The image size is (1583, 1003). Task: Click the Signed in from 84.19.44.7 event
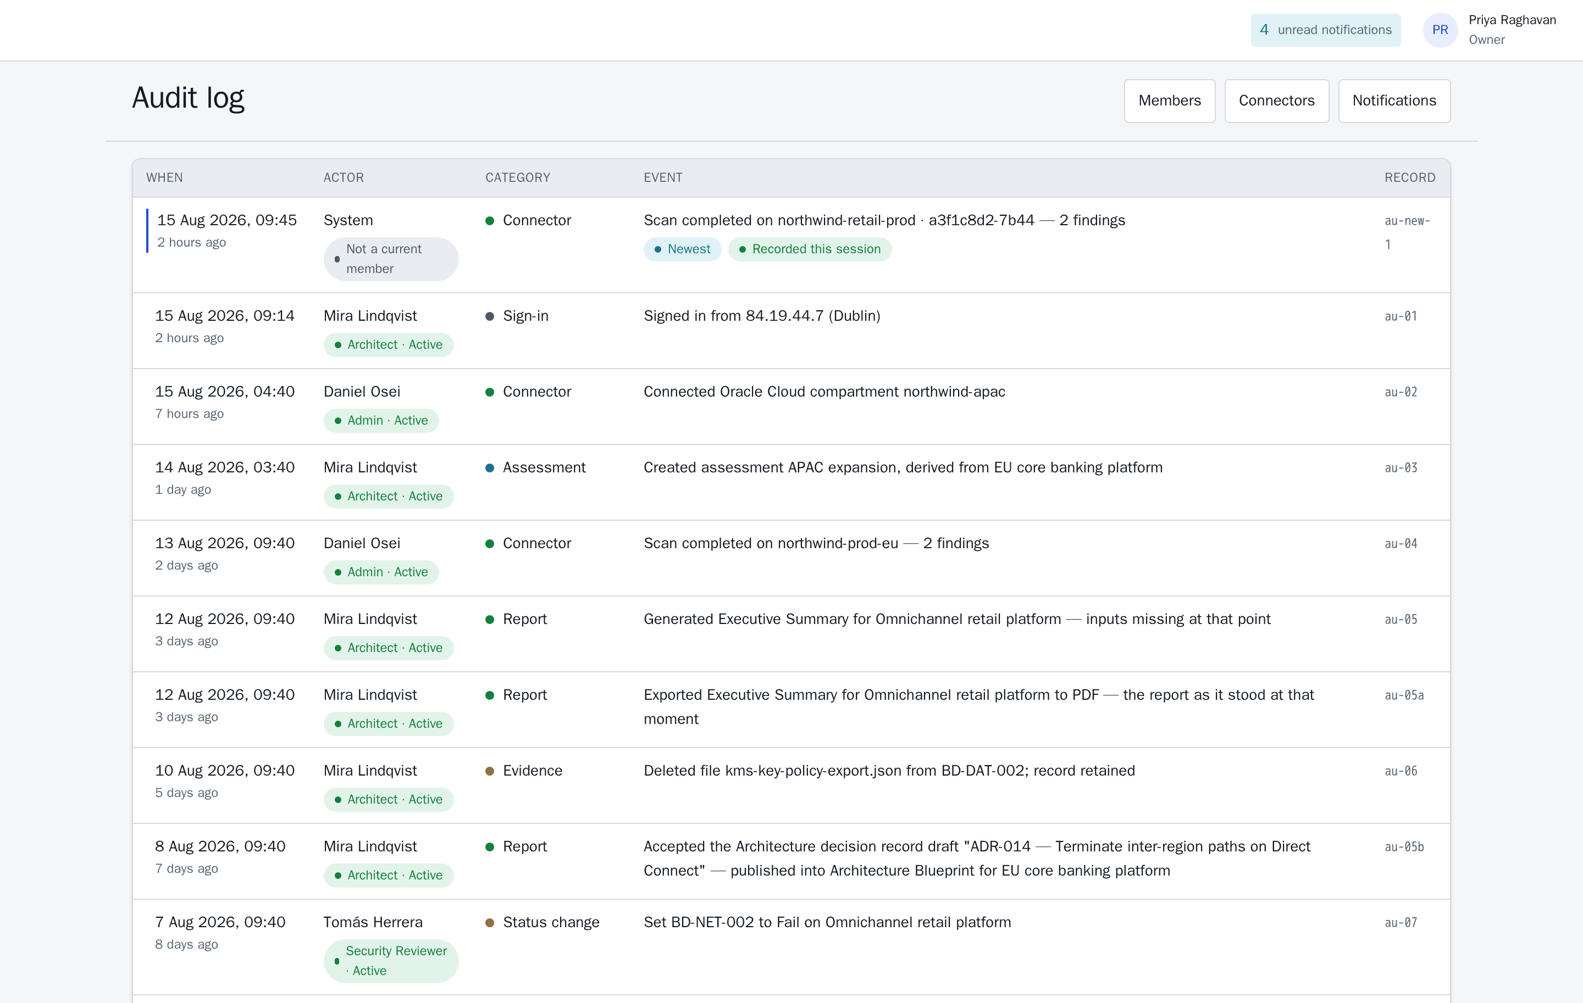pyautogui.click(x=761, y=316)
